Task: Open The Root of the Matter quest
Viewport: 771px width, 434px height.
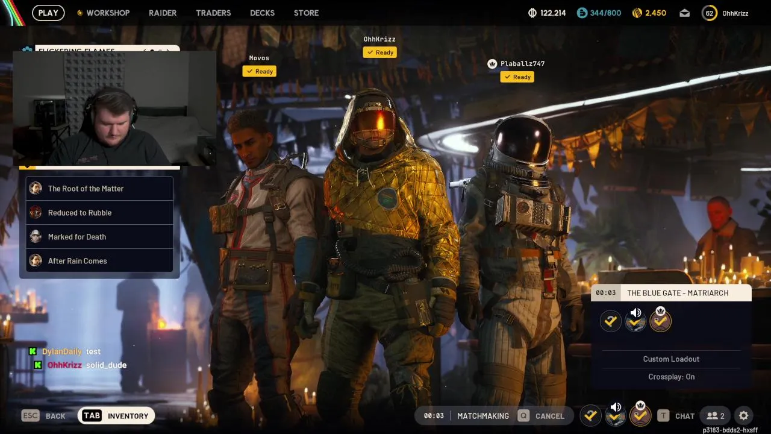Action: coord(99,189)
